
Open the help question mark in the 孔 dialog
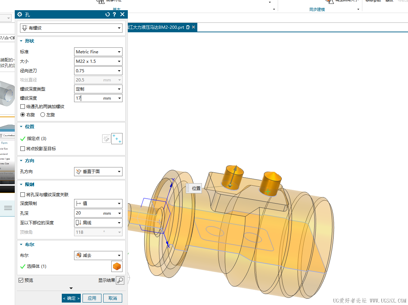click(x=114, y=14)
